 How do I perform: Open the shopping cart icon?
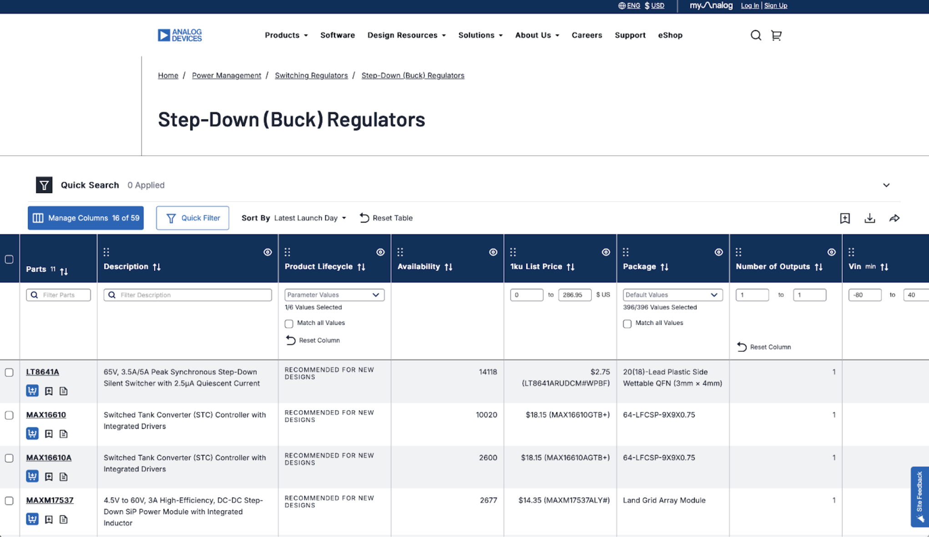(x=776, y=35)
